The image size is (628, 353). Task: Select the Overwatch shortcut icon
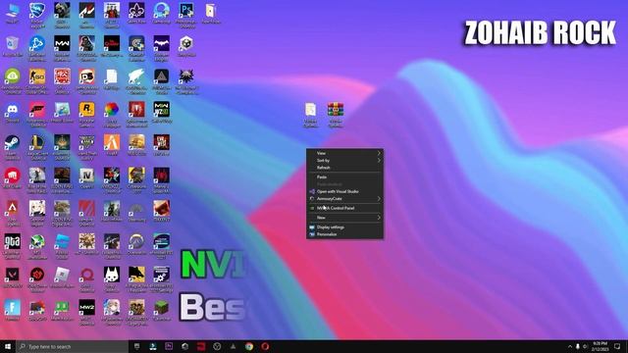136,241
